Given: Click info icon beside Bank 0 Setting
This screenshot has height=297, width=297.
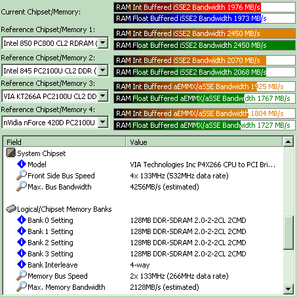Looking at the screenshot, I should click(x=22, y=220).
